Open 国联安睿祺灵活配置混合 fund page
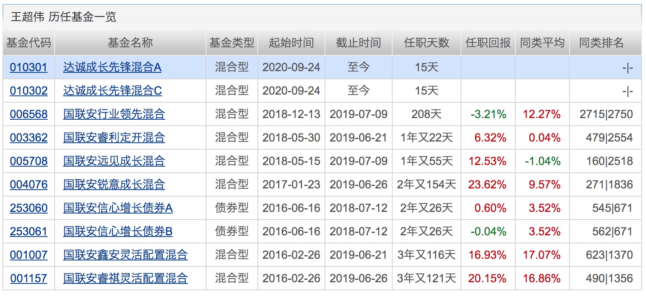Screen dimensions: 646x296 click(125, 278)
